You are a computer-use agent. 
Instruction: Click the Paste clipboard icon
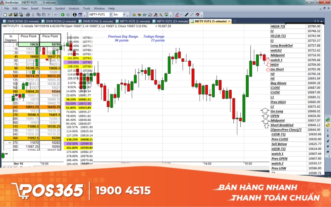44,14
